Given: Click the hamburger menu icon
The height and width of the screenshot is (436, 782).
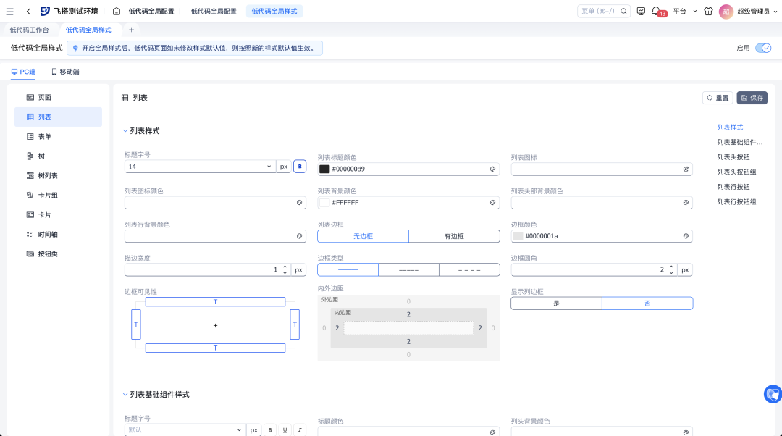Looking at the screenshot, I should pyautogui.click(x=9, y=11).
